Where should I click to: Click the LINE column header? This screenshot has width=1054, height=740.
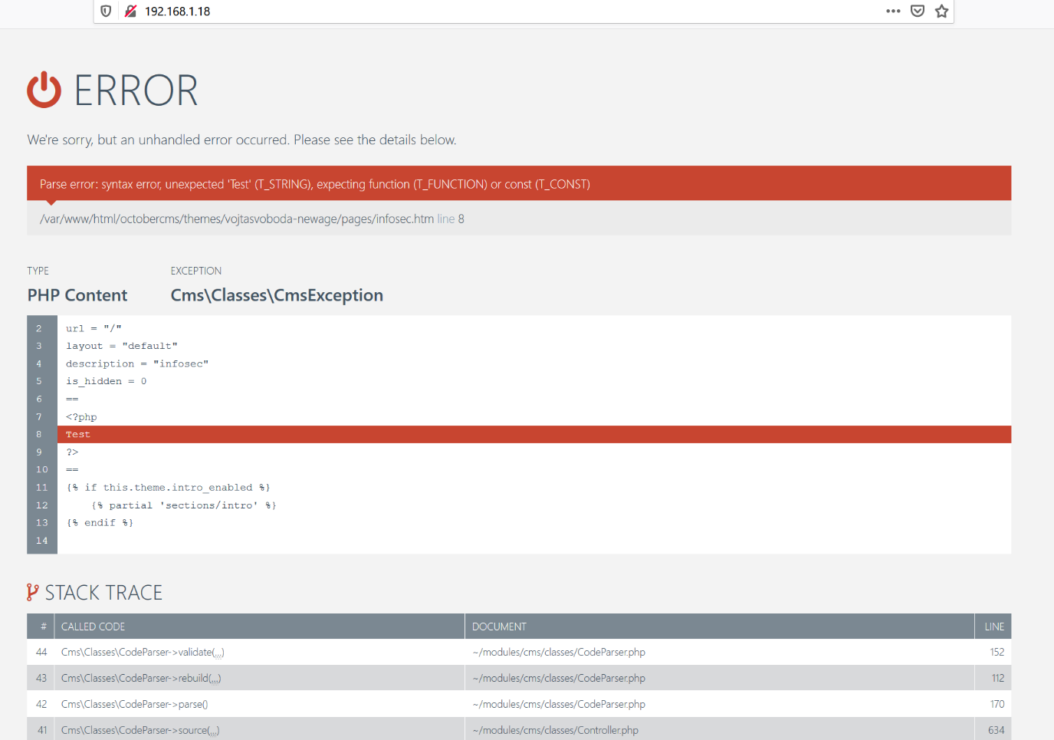pyautogui.click(x=994, y=627)
